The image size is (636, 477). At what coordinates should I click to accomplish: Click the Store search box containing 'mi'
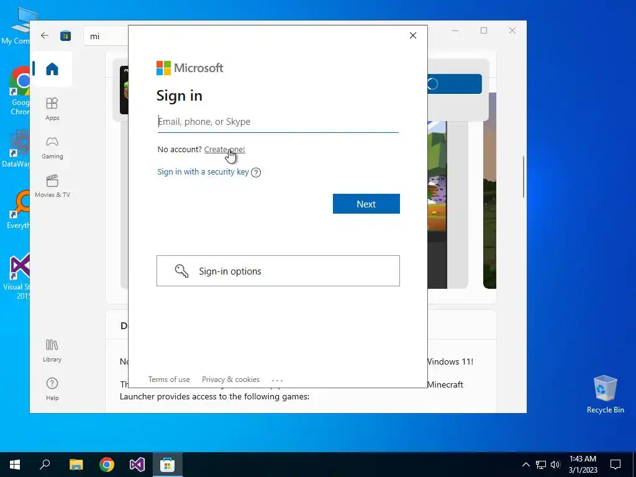coord(106,36)
